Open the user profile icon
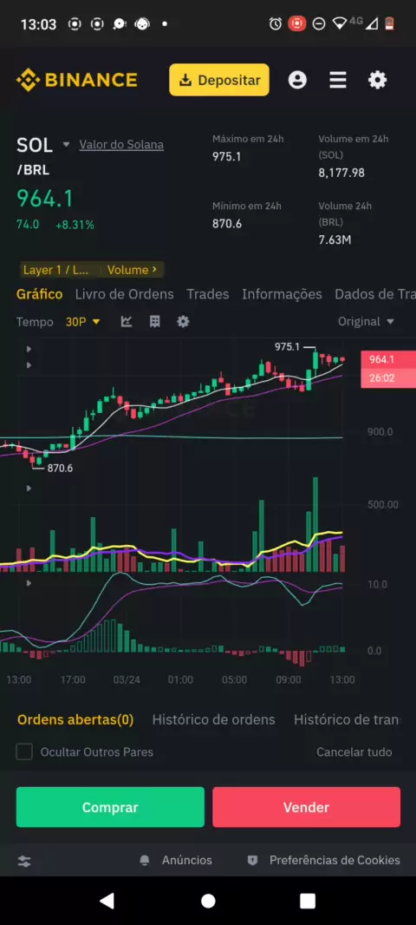This screenshot has width=416, height=925. 297,80
